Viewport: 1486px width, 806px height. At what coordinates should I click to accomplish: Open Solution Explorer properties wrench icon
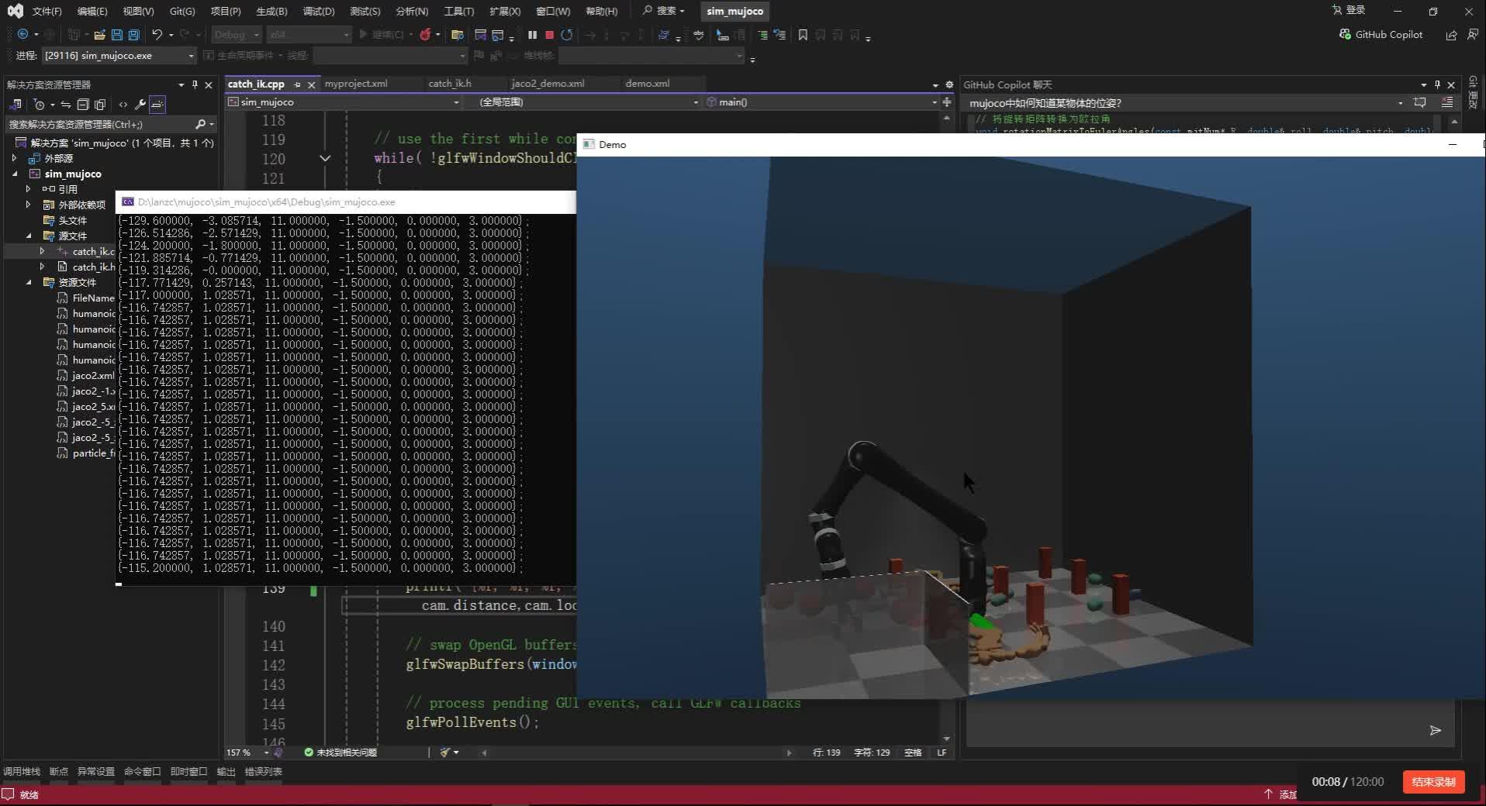tap(140, 105)
